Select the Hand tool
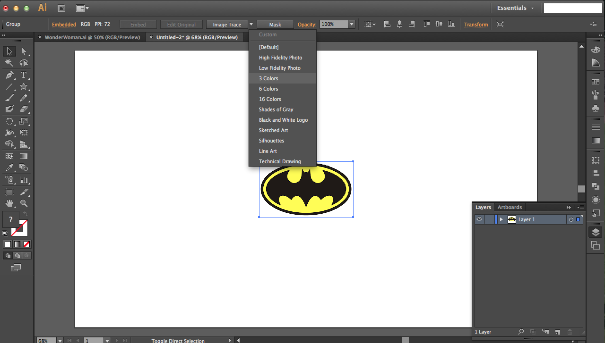This screenshot has width=605, height=343. (9, 204)
